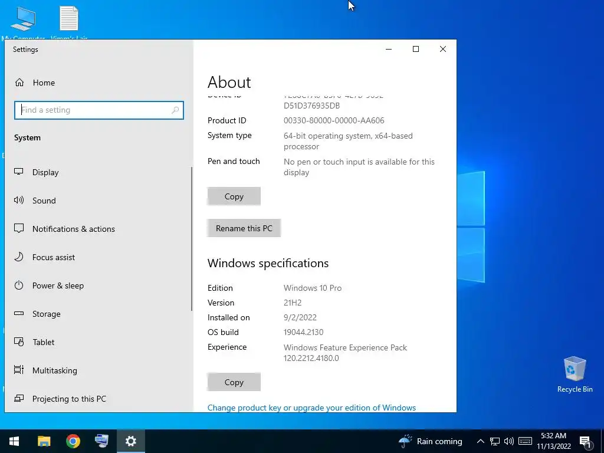Go to Settings Home

[35, 83]
